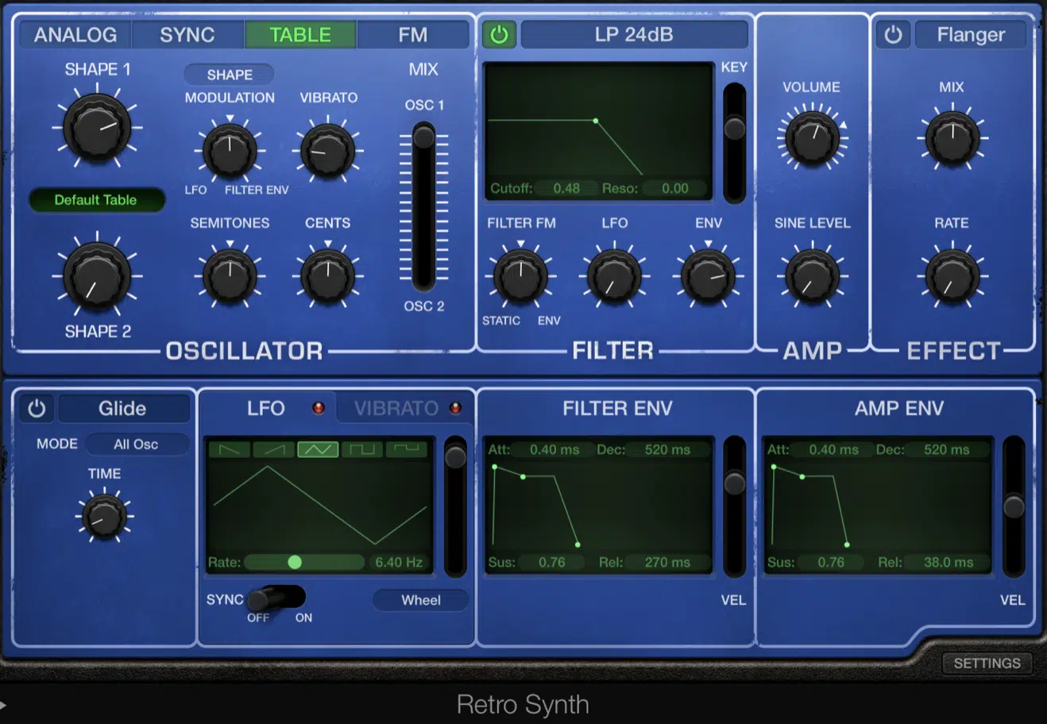Open the LFO tab
The height and width of the screenshot is (724, 1047).
(266, 408)
